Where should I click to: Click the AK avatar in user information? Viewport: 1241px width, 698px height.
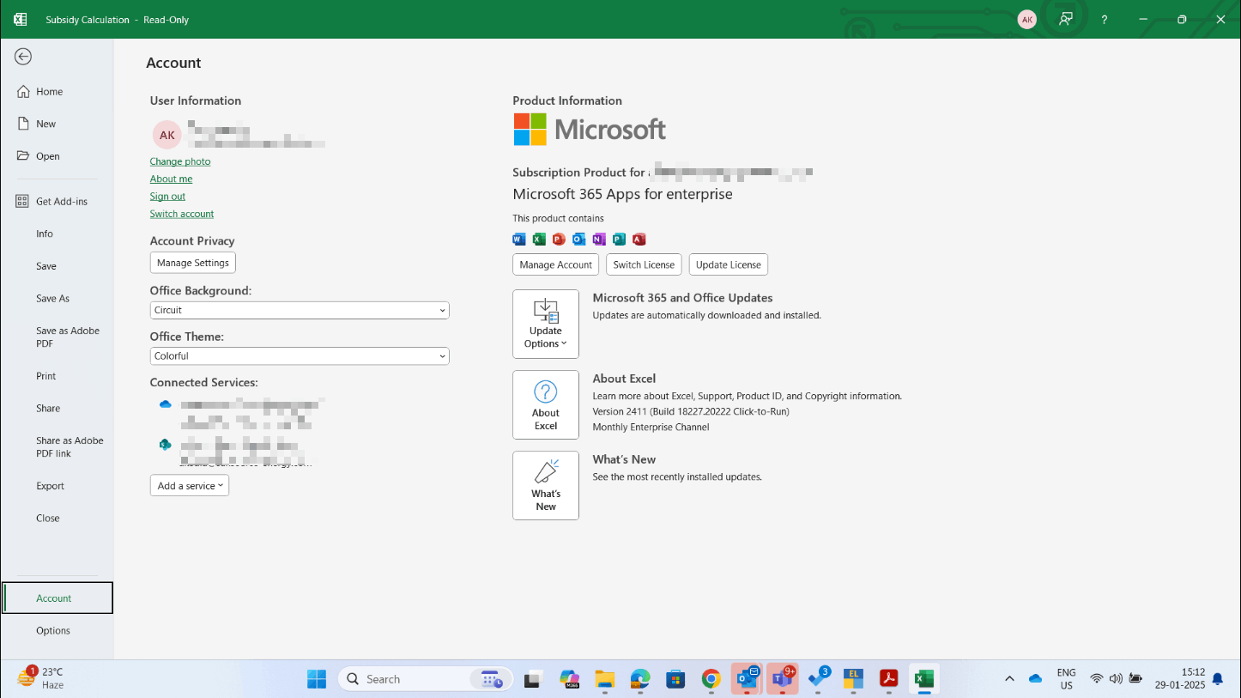167,135
